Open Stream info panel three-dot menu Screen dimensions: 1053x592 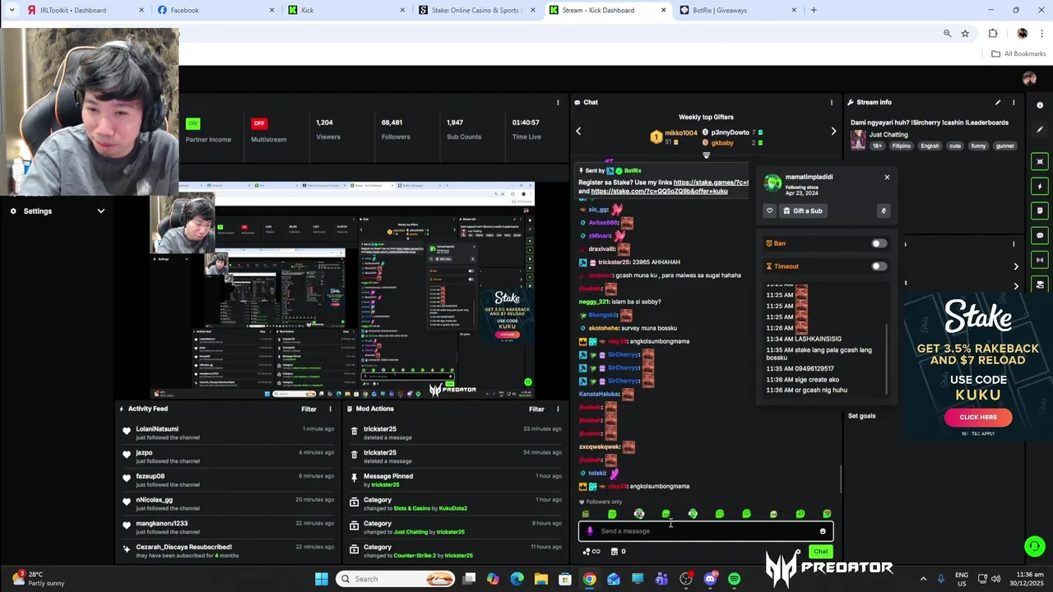1014,103
